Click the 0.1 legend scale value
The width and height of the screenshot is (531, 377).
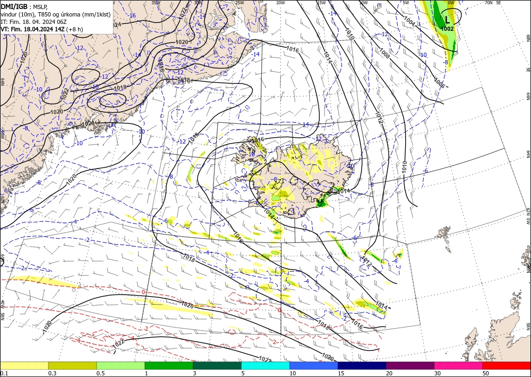(4, 373)
